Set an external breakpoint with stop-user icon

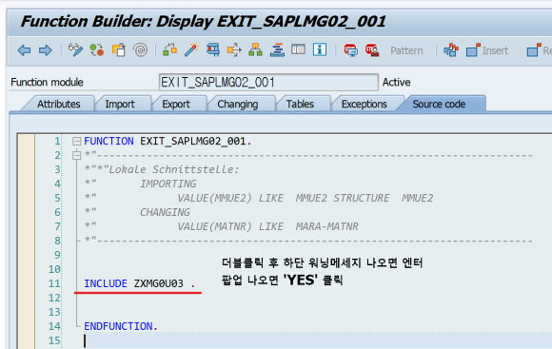tap(372, 50)
